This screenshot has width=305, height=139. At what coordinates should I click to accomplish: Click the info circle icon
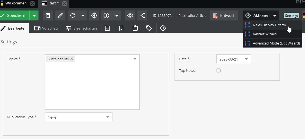[106, 15]
